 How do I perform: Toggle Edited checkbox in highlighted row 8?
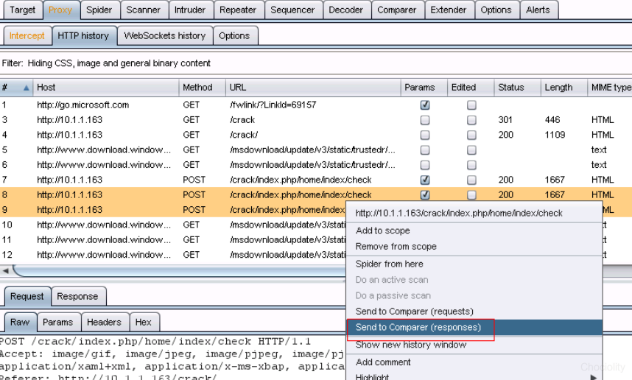[x=471, y=195]
